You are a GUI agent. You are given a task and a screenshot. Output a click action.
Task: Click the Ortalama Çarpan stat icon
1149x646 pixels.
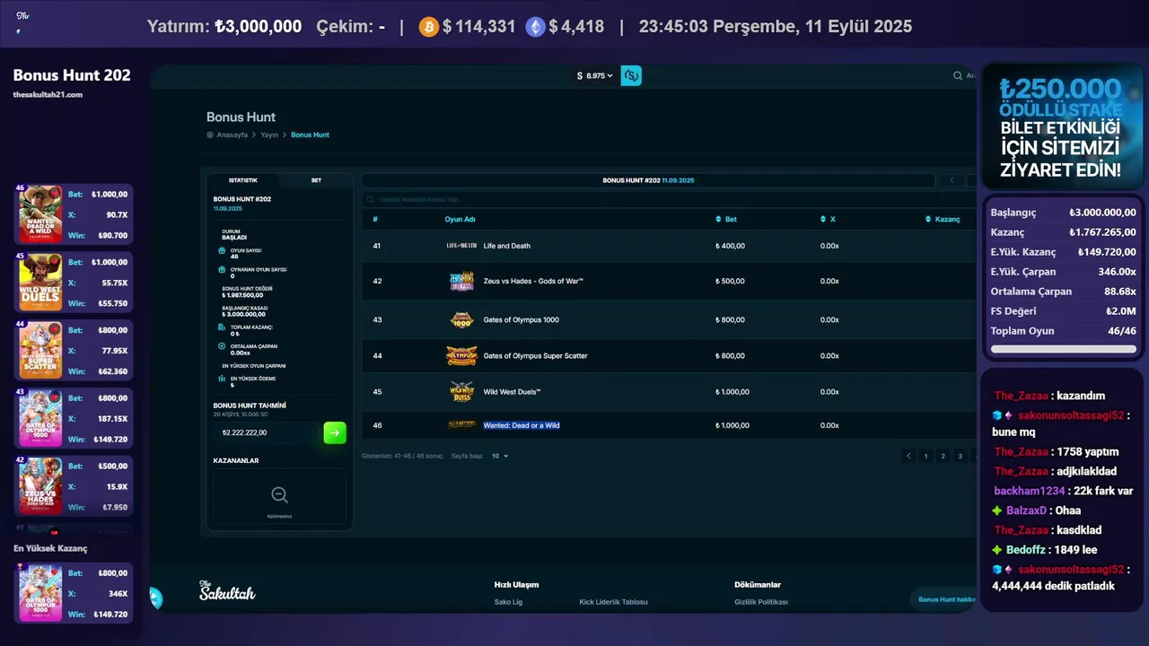click(222, 345)
